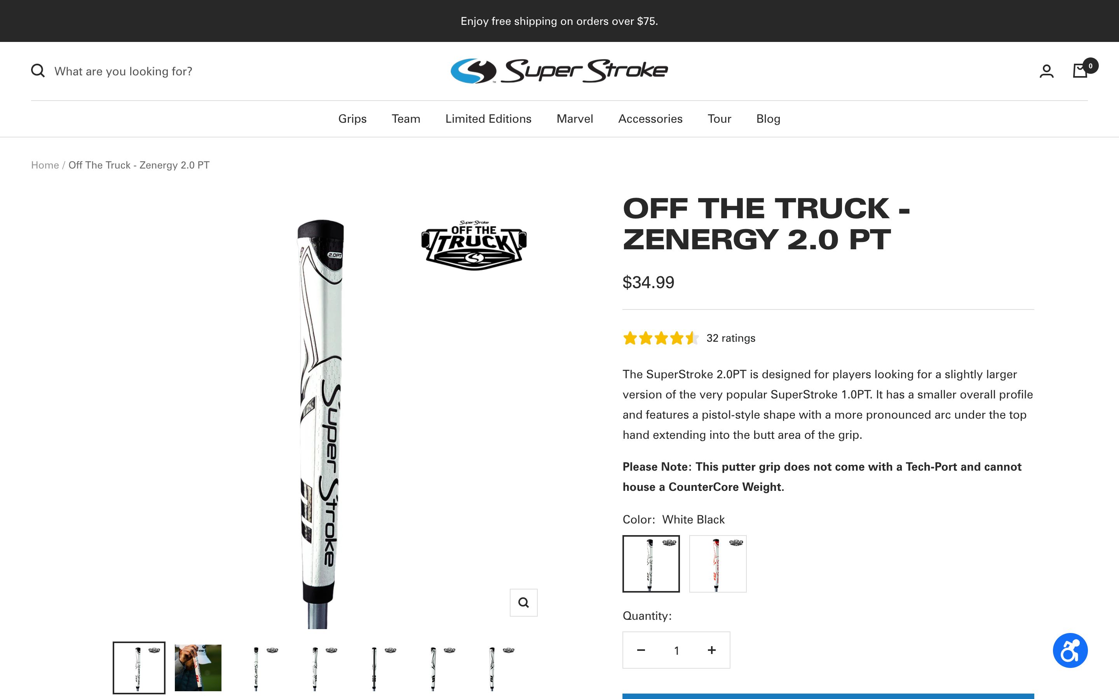1119x699 pixels.
Task: Open the Limited Editions menu
Action: point(488,119)
